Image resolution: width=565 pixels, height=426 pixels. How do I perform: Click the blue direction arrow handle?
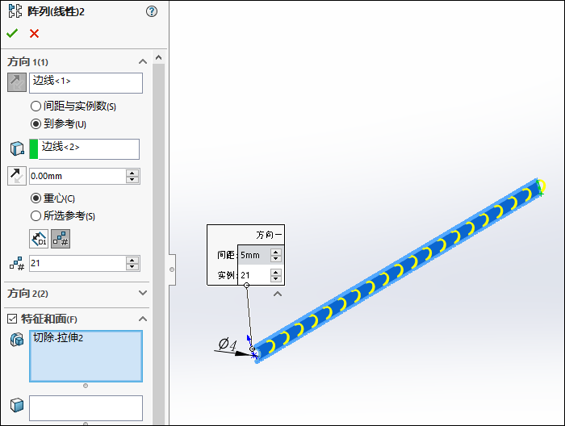pos(249,339)
